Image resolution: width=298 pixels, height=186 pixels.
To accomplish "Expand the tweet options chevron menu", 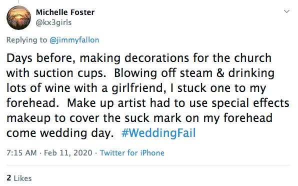I will 286,11.
